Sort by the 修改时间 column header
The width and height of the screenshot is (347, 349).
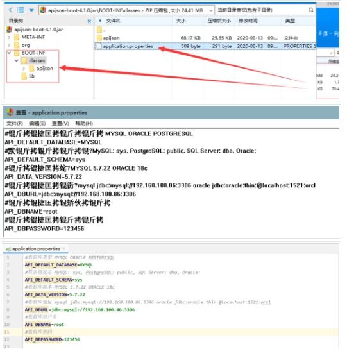[x=248, y=21]
